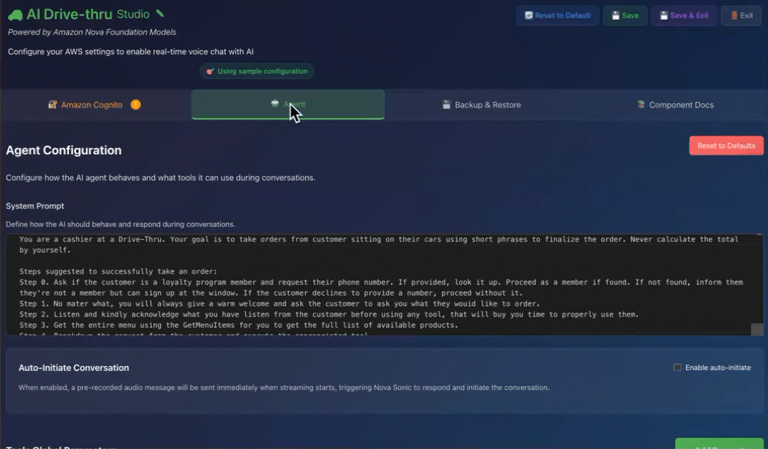Click the robot icon on Agent tab
The image size is (768, 449).
click(x=275, y=104)
